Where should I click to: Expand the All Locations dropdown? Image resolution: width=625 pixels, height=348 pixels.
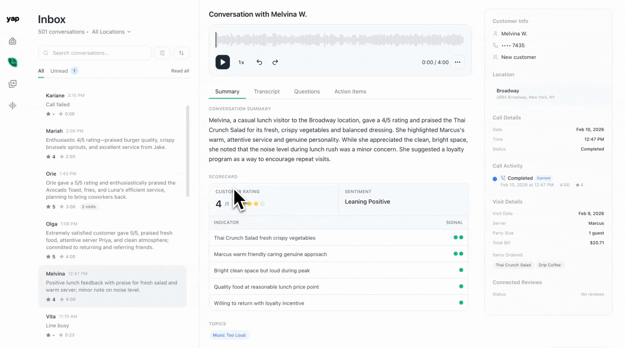(111, 32)
